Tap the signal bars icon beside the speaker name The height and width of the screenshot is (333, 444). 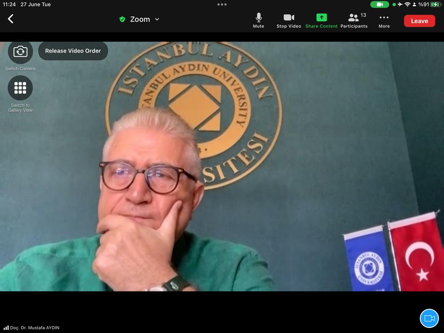[x=6, y=328]
